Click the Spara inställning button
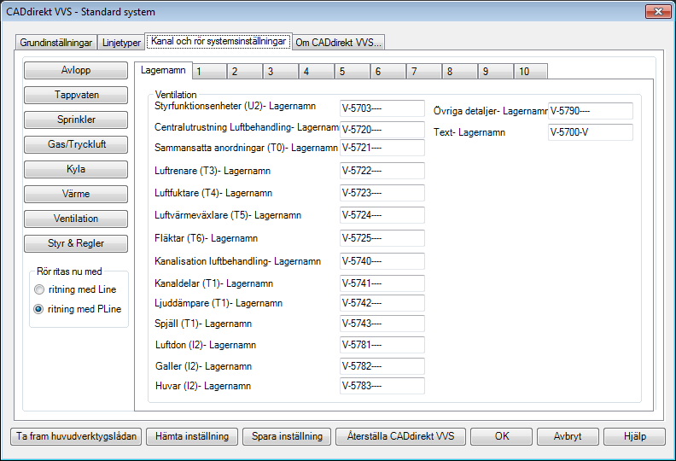 pos(287,436)
